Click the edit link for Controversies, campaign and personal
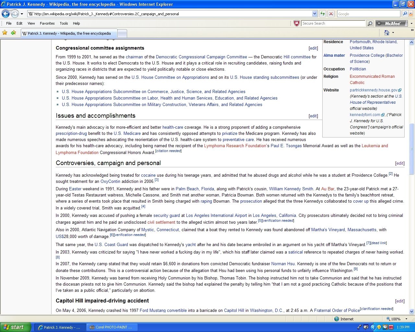 click(400, 163)
